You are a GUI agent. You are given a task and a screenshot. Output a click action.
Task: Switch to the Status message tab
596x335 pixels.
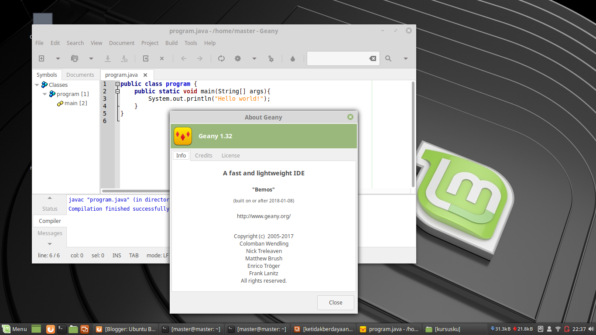pyautogui.click(x=50, y=209)
